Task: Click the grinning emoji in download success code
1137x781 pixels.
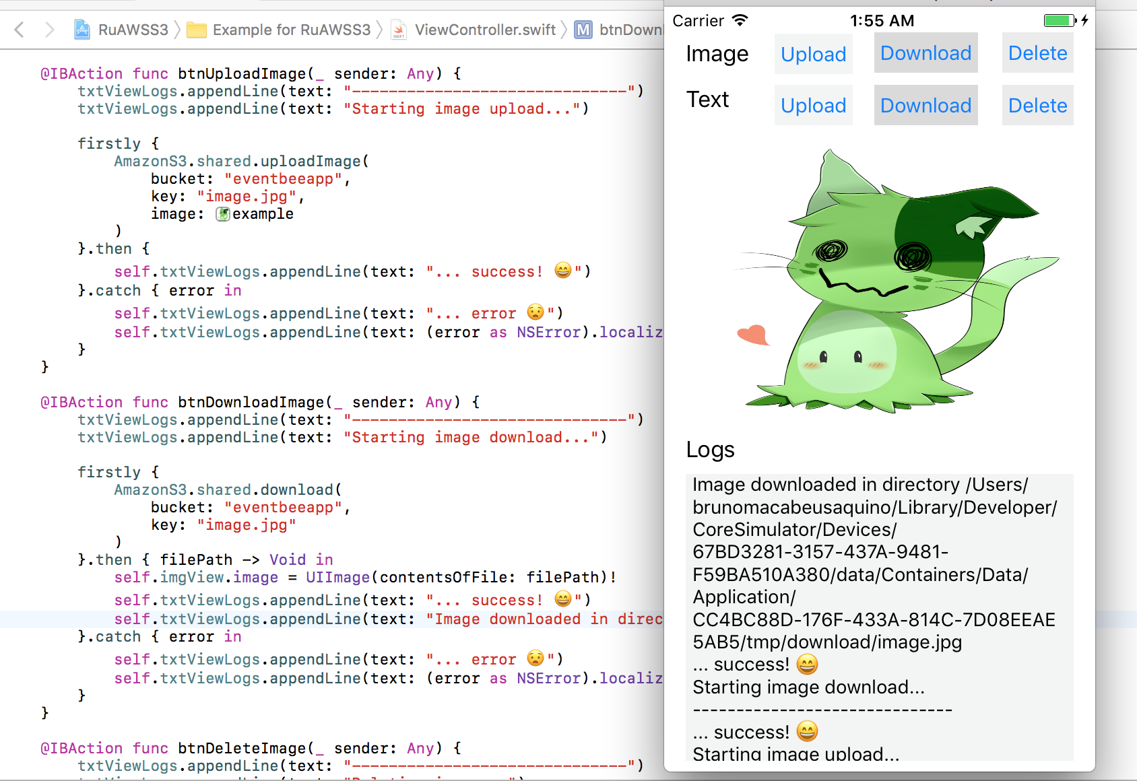Action: tap(563, 599)
